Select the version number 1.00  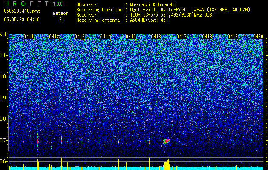[58, 4]
